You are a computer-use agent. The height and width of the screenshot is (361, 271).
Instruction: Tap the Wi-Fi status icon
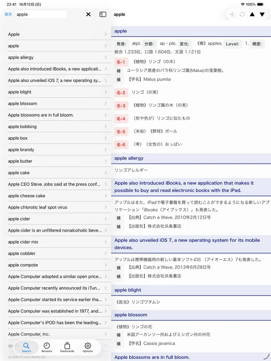point(242,4)
